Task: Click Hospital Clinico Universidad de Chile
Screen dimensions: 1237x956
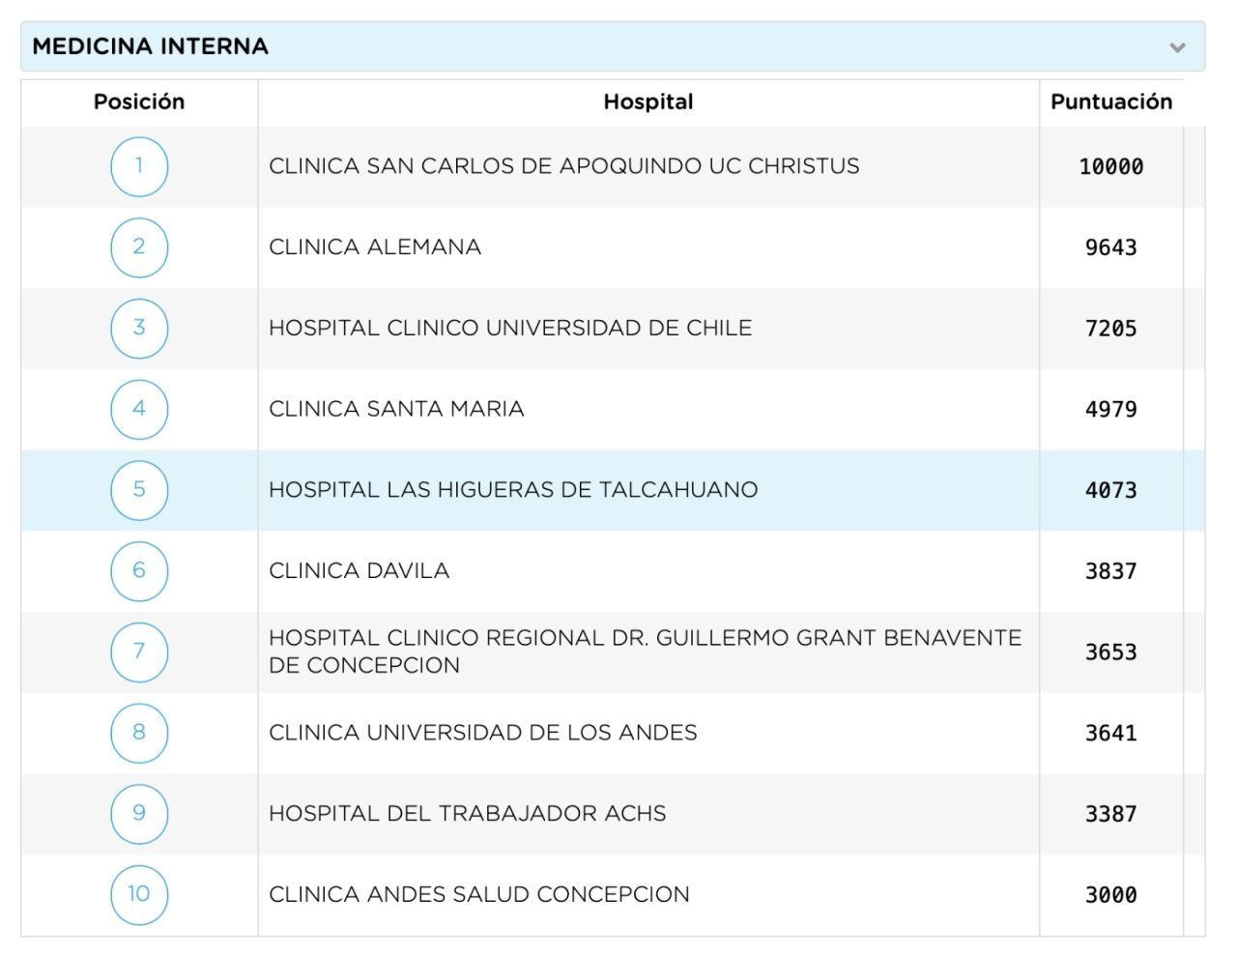Action: (x=510, y=328)
